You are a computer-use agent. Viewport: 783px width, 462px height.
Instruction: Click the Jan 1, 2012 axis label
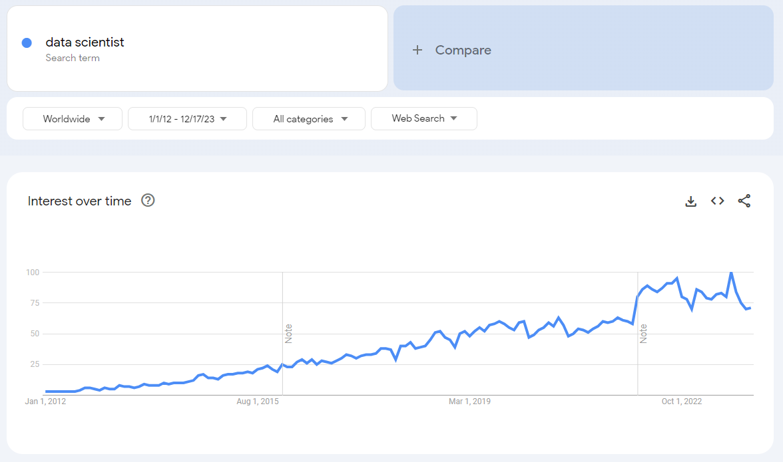(45, 402)
